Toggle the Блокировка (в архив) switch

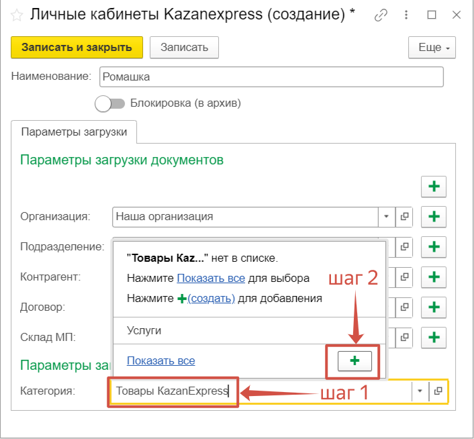(110, 103)
